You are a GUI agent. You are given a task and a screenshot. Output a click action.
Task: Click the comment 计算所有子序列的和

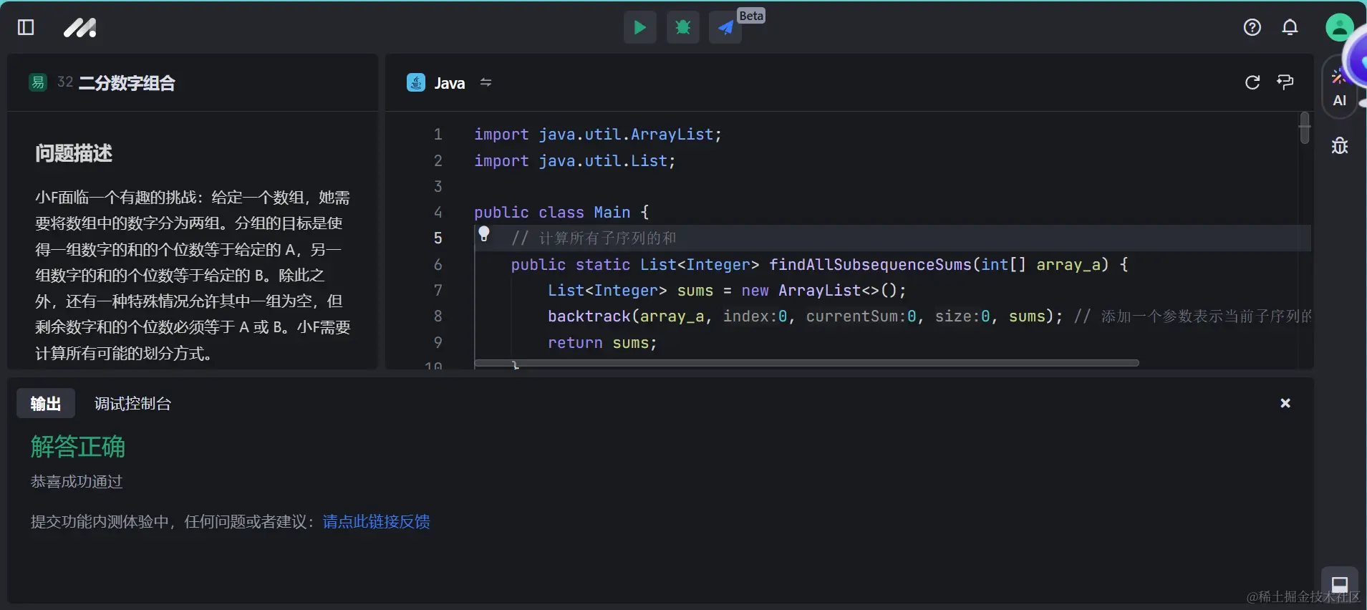click(x=594, y=238)
